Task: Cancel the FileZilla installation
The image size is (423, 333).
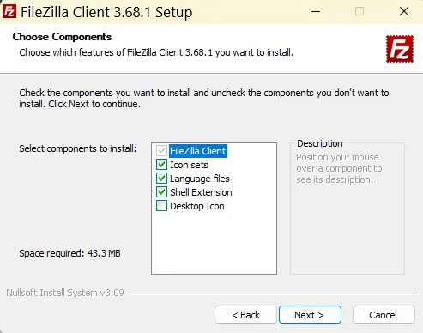Action: [x=384, y=315]
